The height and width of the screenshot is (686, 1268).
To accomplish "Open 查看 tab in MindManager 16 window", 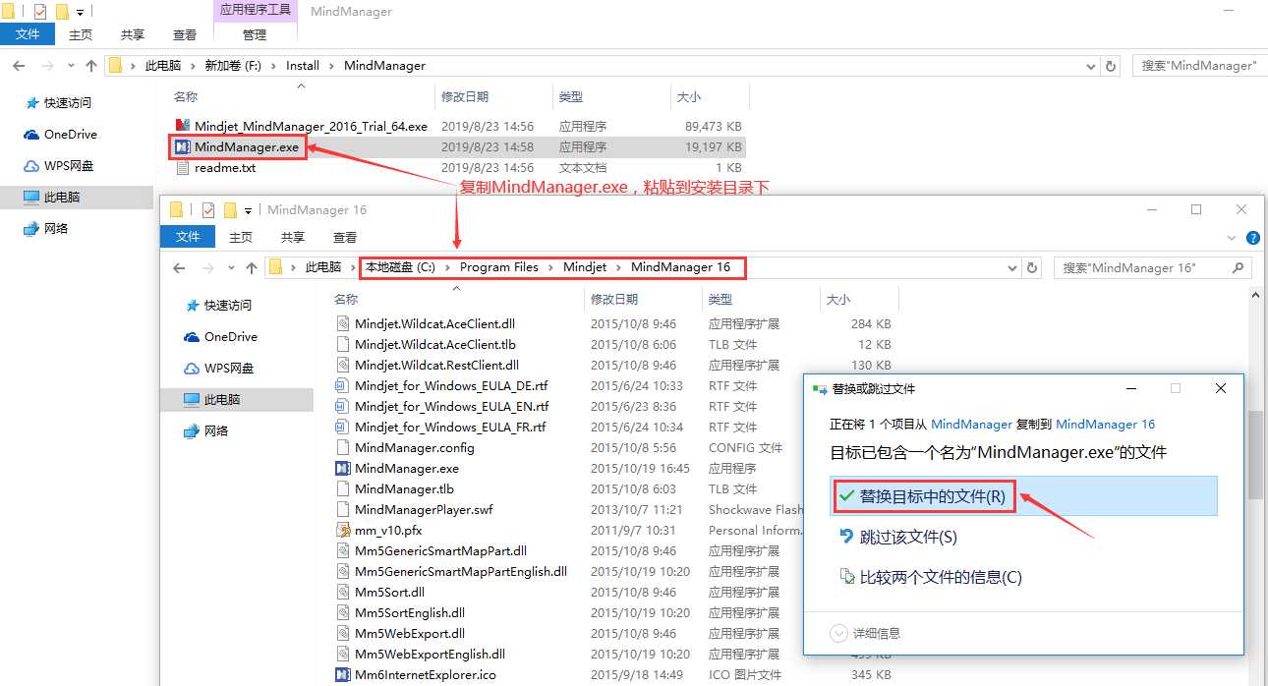I will pyautogui.click(x=345, y=237).
